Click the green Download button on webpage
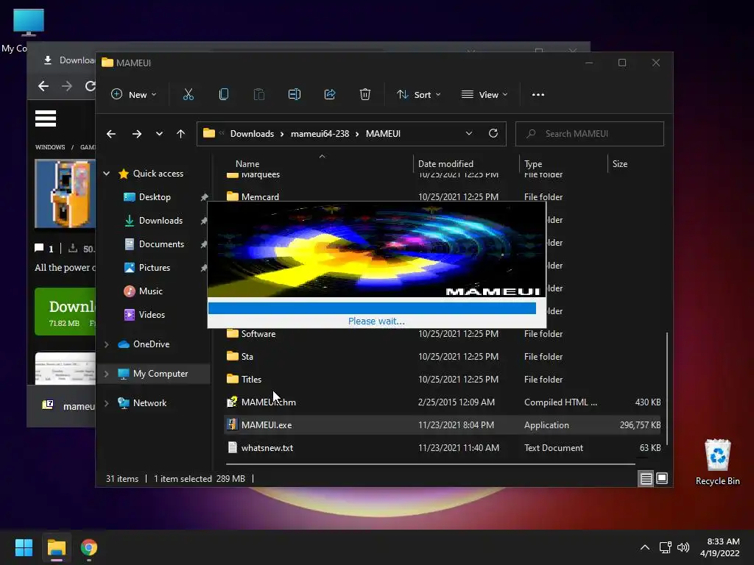The image size is (754, 565). [65, 311]
